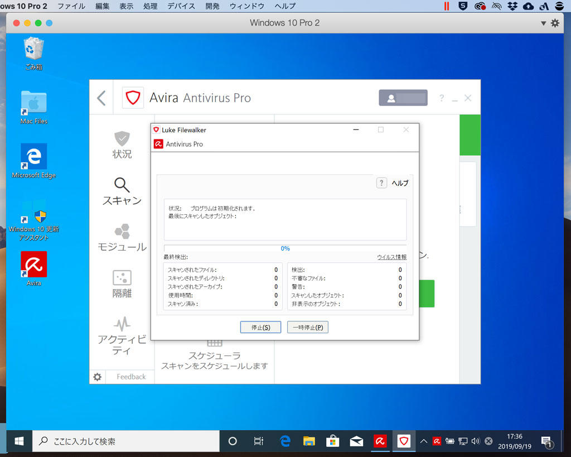
Task: Open volume speaker icon in system tray
Action: click(476, 441)
